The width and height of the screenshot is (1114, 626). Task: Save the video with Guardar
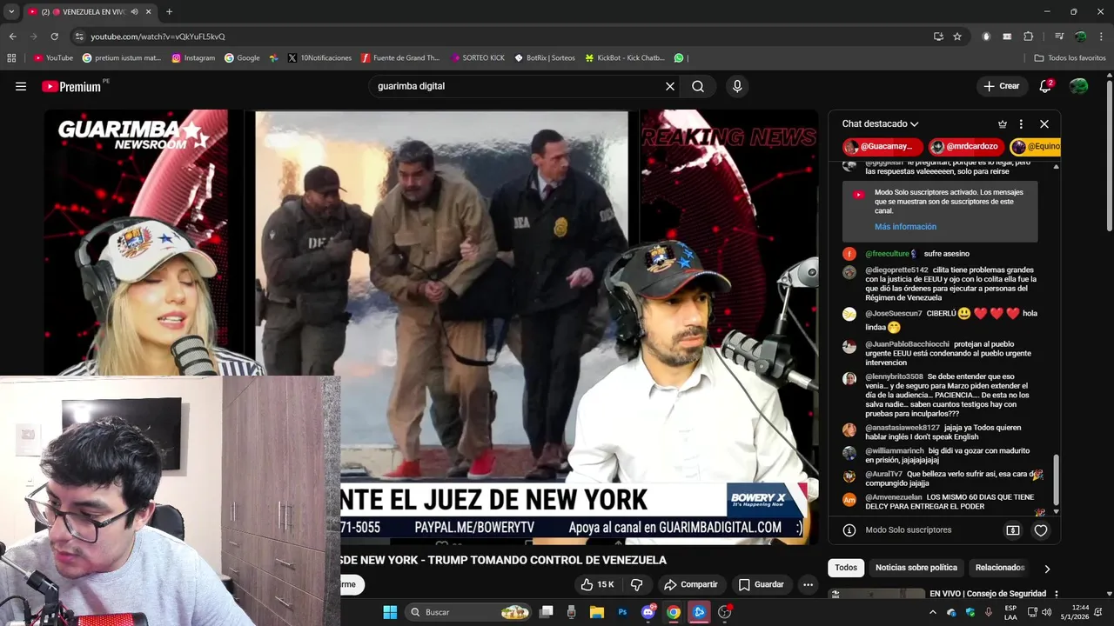pyautogui.click(x=762, y=584)
